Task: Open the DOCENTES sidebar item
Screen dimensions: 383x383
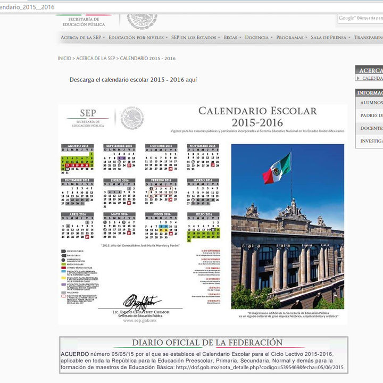Action: (371, 128)
